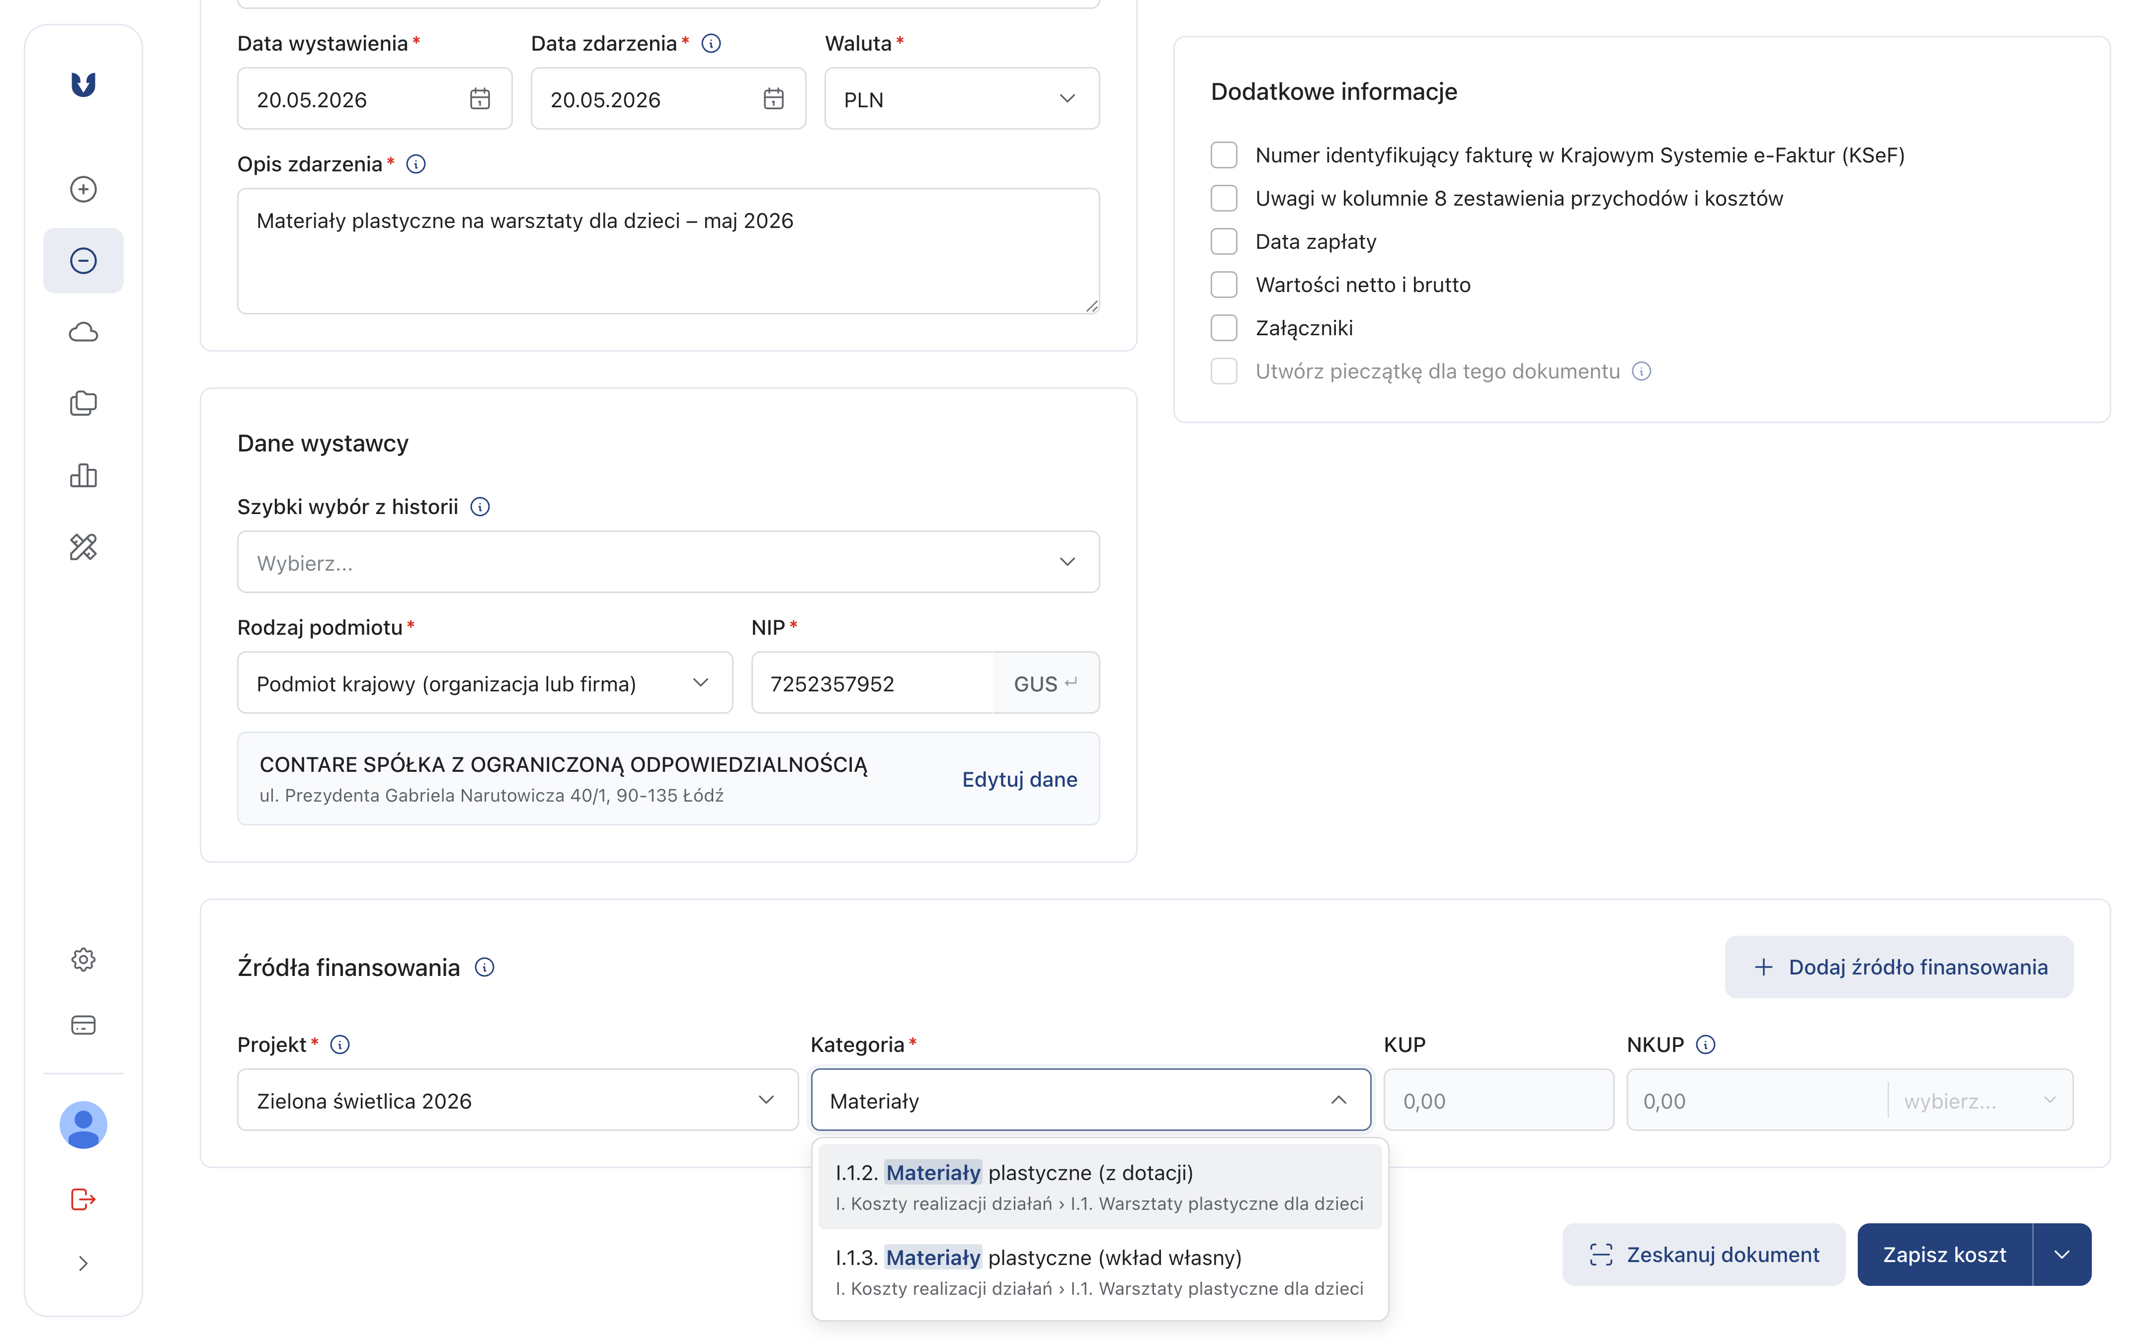Viewport: 2147px width, 1341px height.
Task: Open the documents copy sidebar icon
Action: pos(83,403)
